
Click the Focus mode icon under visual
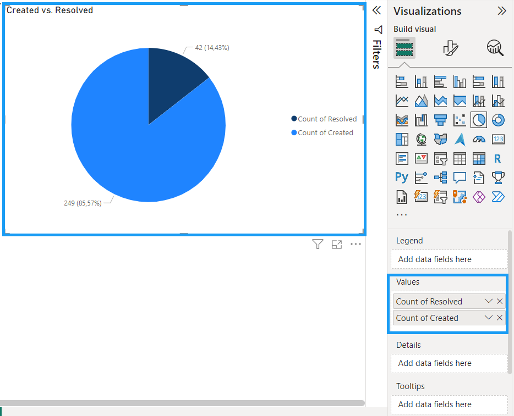tap(337, 245)
